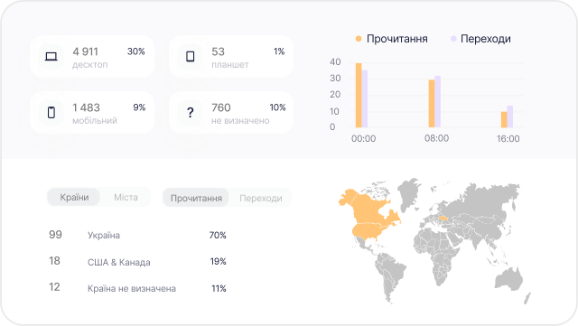Click the не визначено label

pos(240,121)
